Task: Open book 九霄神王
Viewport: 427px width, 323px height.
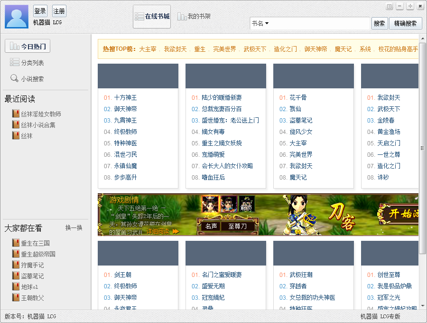Action: click(x=125, y=121)
